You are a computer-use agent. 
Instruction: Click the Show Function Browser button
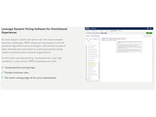148,36
